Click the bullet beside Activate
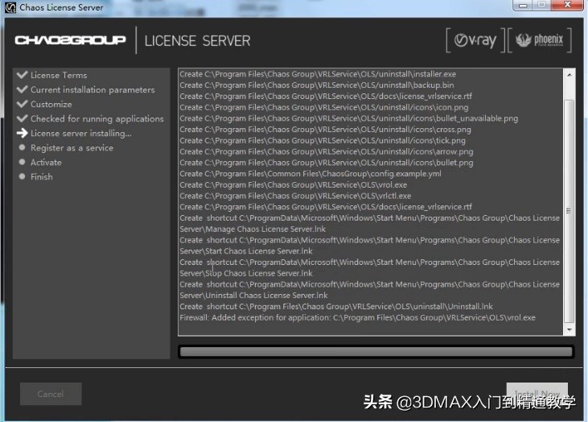588x422 pixels. [x=23, y=162]
